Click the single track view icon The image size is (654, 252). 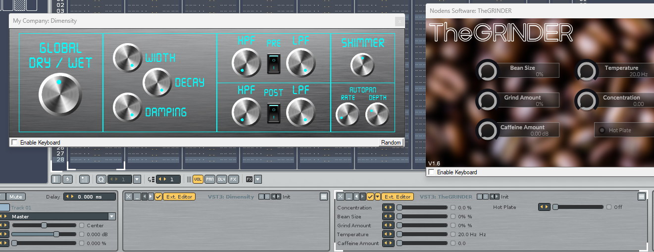point(56,179)
